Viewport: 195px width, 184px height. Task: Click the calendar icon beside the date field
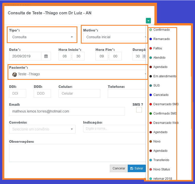(x=46, y=56)
